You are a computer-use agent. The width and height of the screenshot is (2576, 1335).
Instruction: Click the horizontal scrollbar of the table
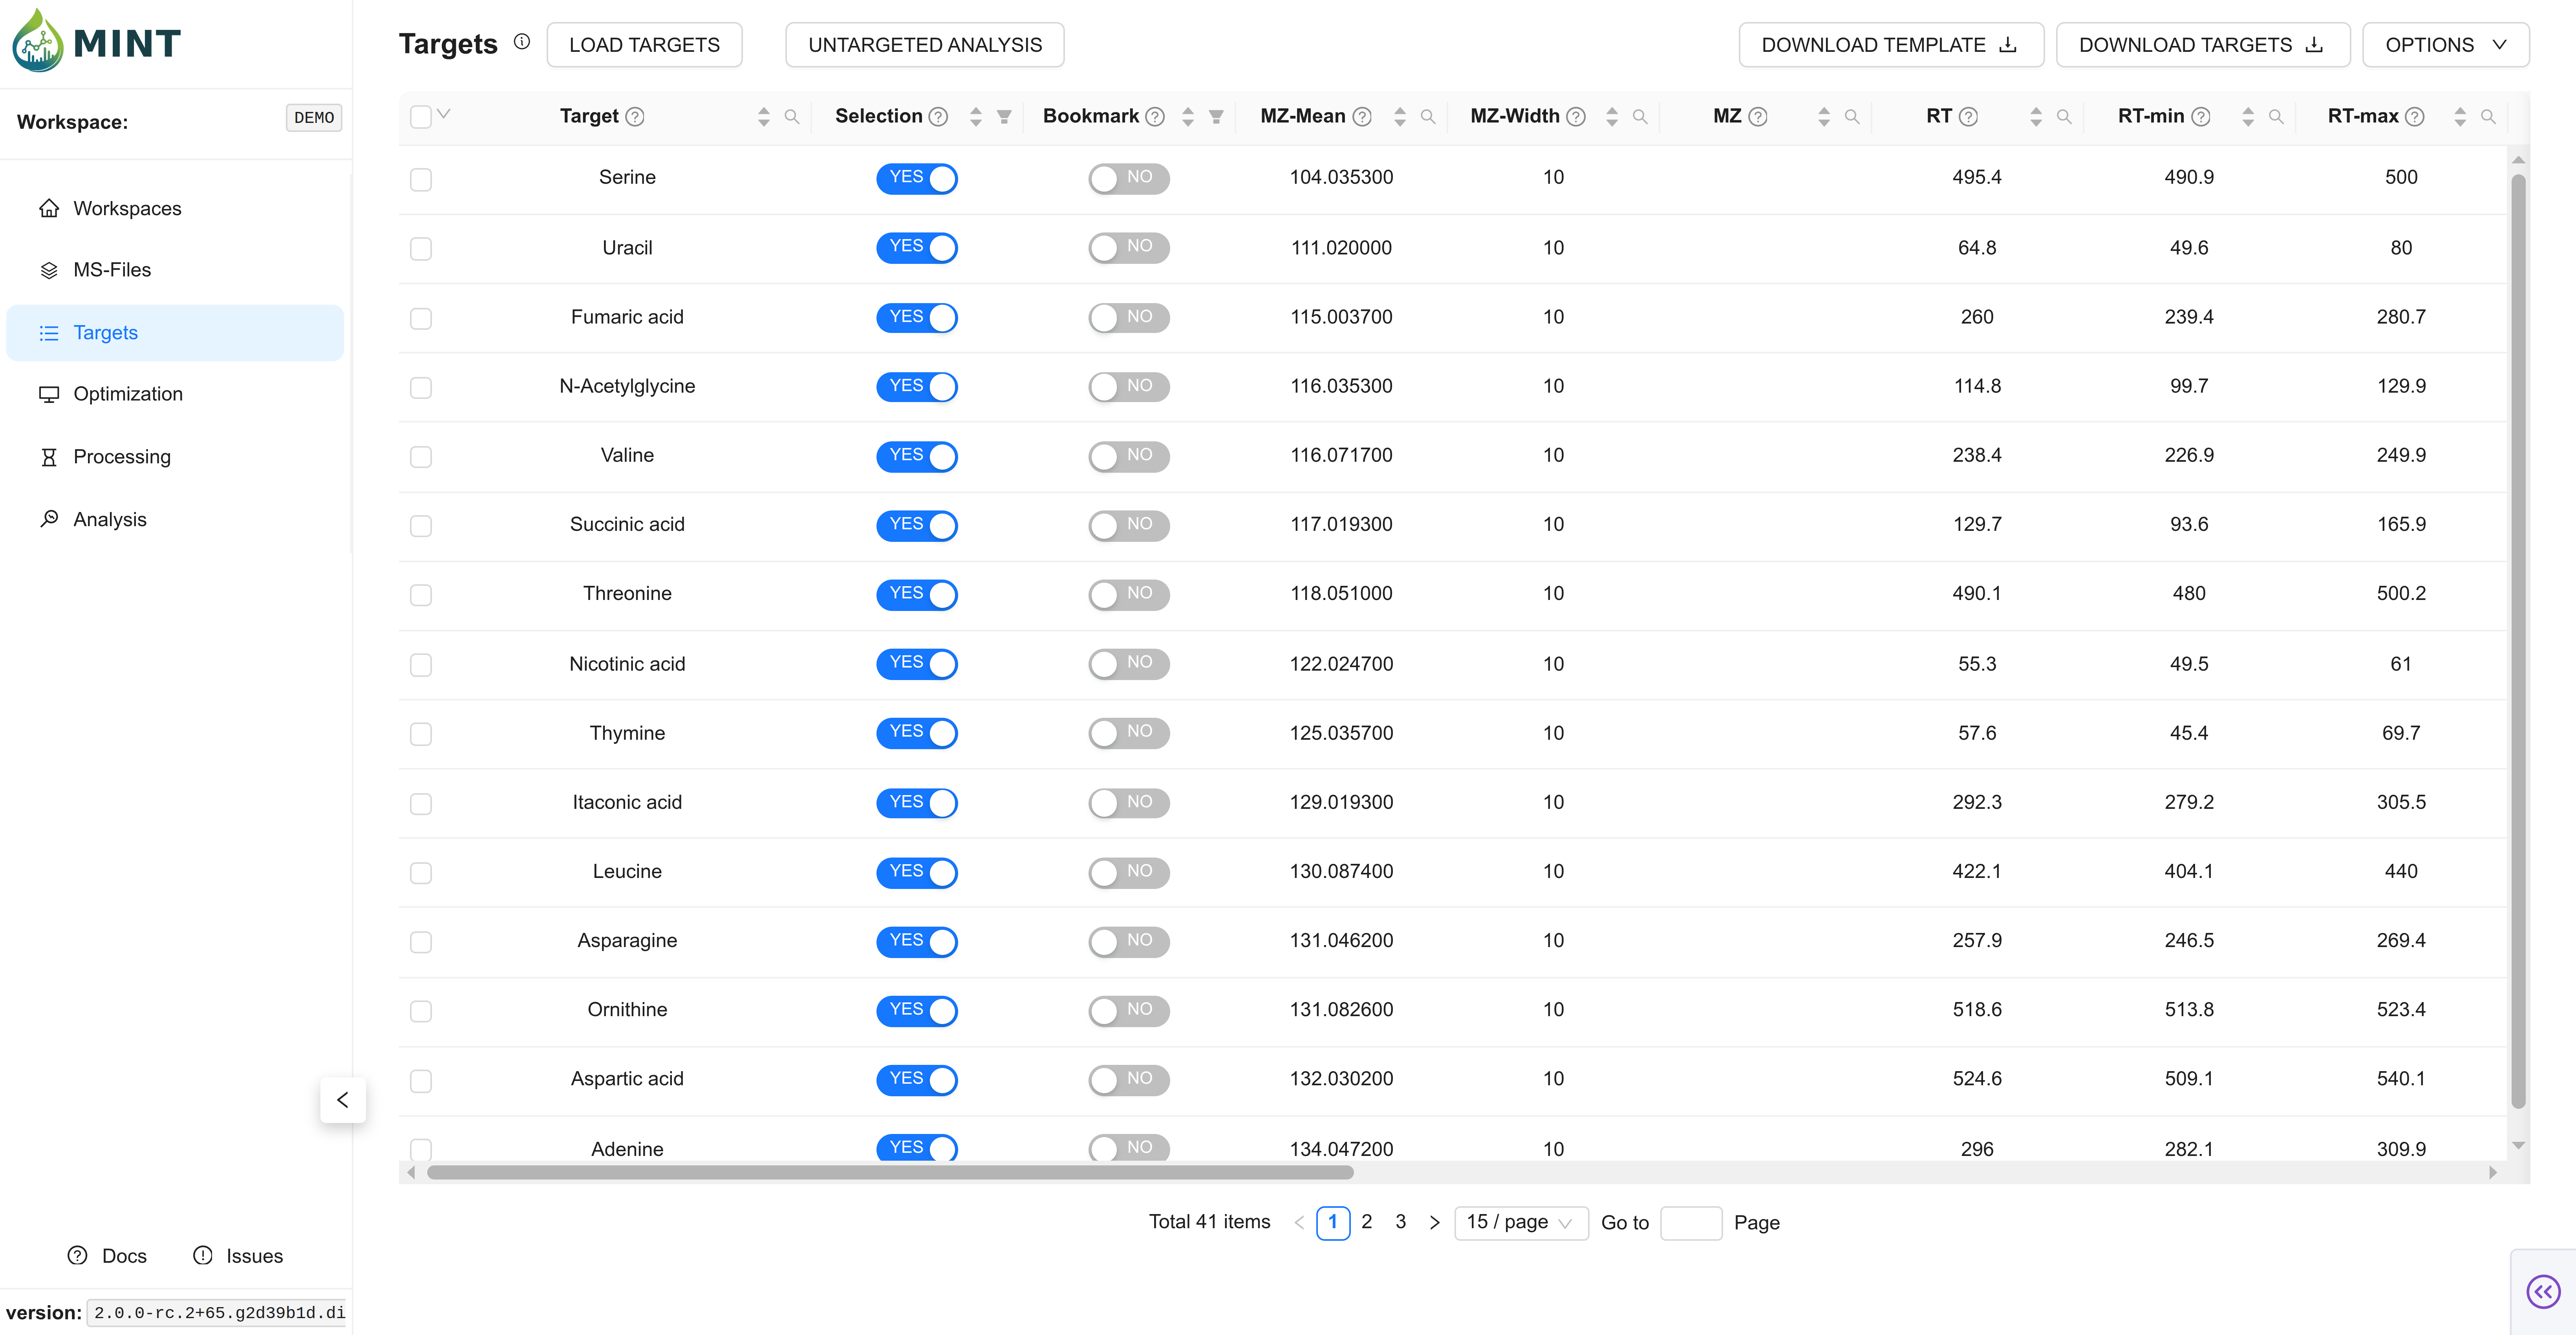pyautogui.click(x=890, y=1172)
